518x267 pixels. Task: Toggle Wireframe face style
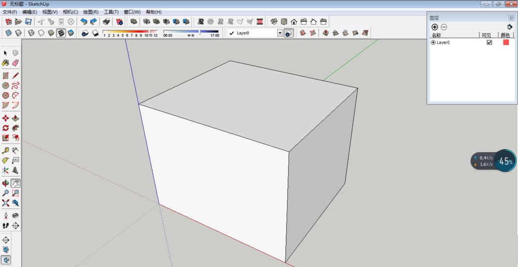click(x=31, y=33)
